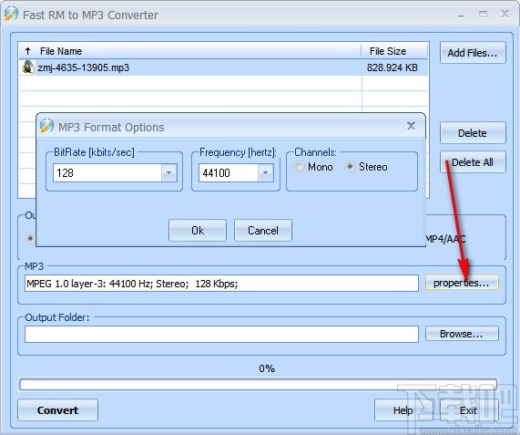Screen dimensions: 520x435
Task: Click the sort arrow in the list header
Action: (x=28, y=51)
